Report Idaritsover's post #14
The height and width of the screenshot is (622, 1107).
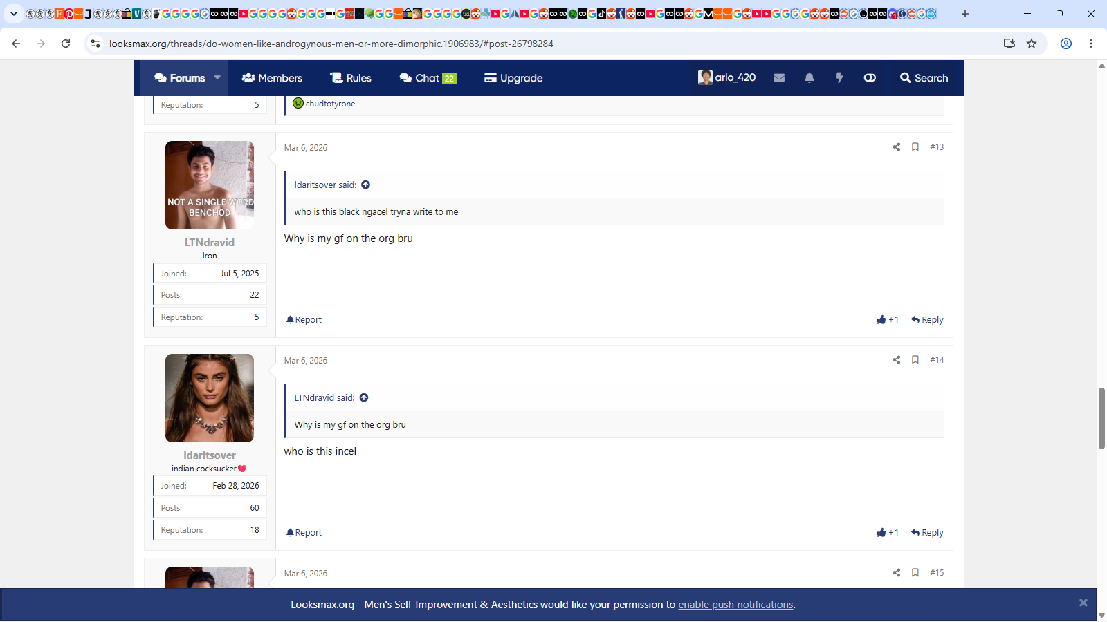point(304,533)
